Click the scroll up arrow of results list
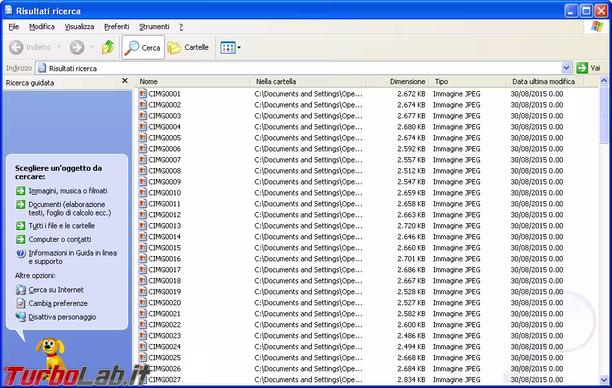 (x=604, y=81)
